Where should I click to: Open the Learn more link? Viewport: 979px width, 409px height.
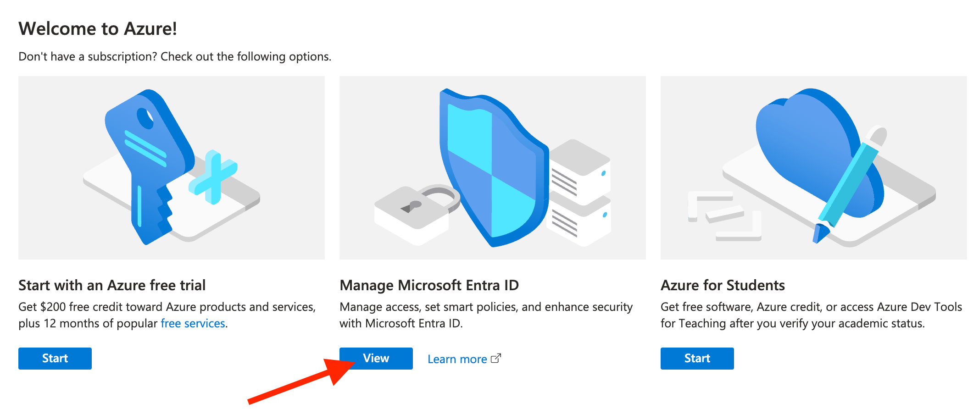click(x=457, y=359)
